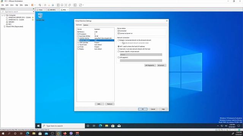Select the USB Controller device row

(x=95, y=43)
